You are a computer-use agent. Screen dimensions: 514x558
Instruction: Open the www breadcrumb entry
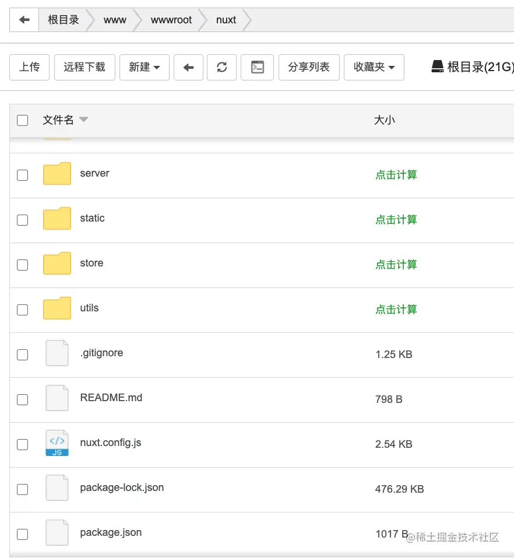(114, 19)
